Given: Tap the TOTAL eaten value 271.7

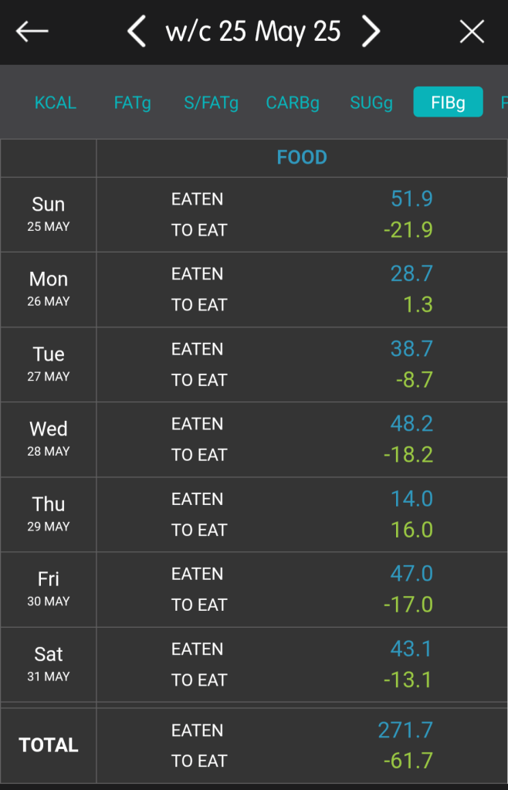Looking at the screenshot, I should tap(405, 730).
